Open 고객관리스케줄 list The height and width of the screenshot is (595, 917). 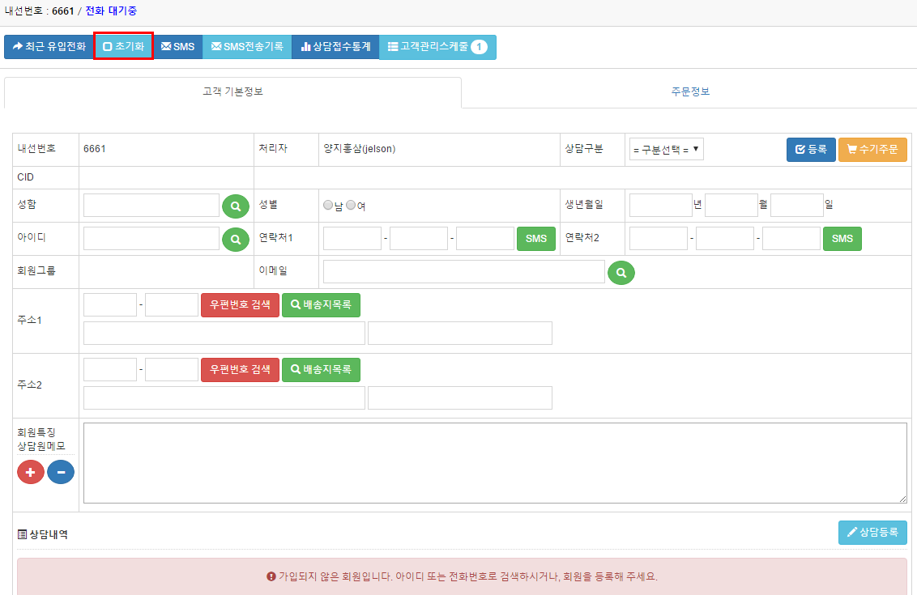(437, 47)
